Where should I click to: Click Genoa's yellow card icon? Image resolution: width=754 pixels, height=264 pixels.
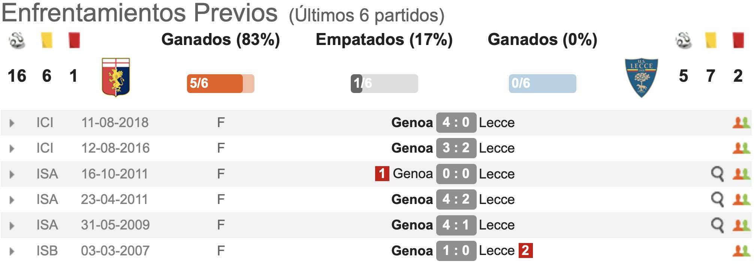47,40
